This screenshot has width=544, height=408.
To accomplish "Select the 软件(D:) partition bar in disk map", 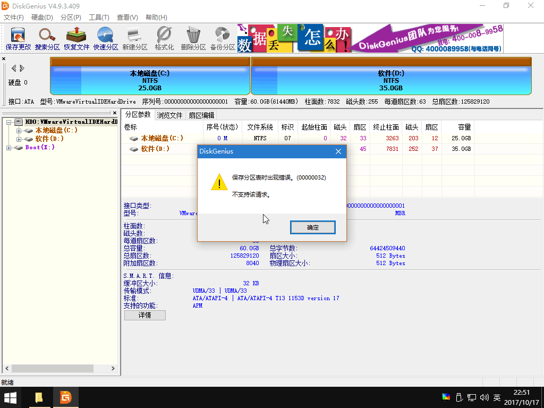I will tap(391, 77).
